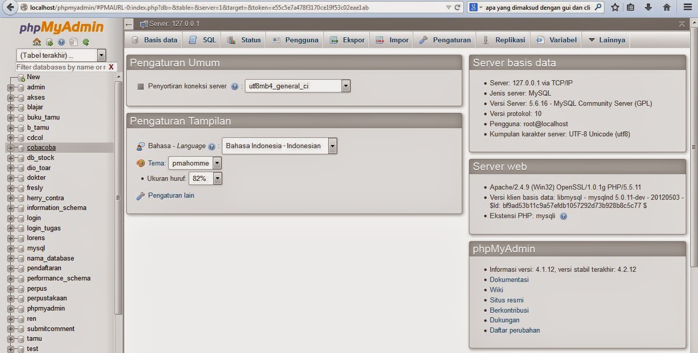This screenshot has width=698, height=353.
Task: Click the search magnifier icon
Action: coord(598,8)
